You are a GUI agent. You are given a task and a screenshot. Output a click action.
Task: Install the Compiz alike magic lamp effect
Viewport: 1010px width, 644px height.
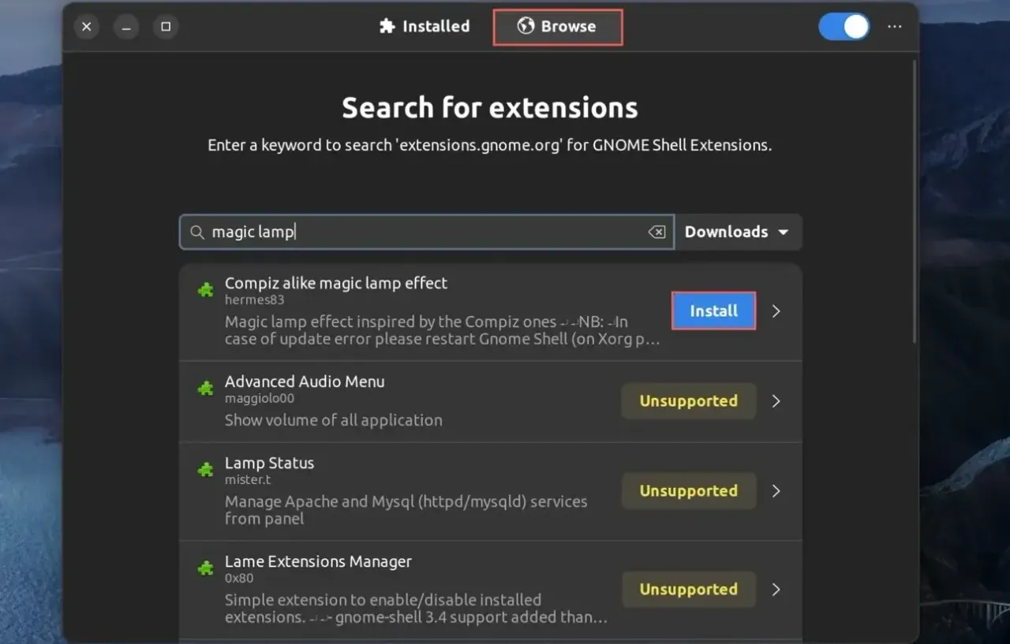(x=713, y=311)
